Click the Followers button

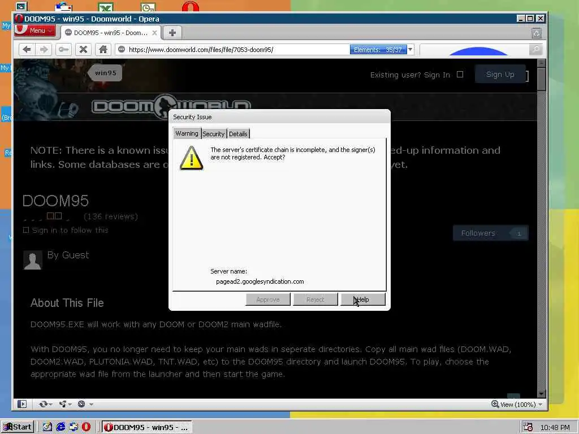(x=490, y=233)
